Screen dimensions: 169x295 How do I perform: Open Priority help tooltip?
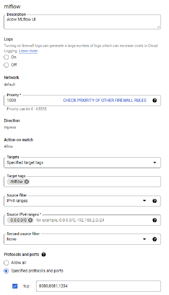[x=155, y=100]
